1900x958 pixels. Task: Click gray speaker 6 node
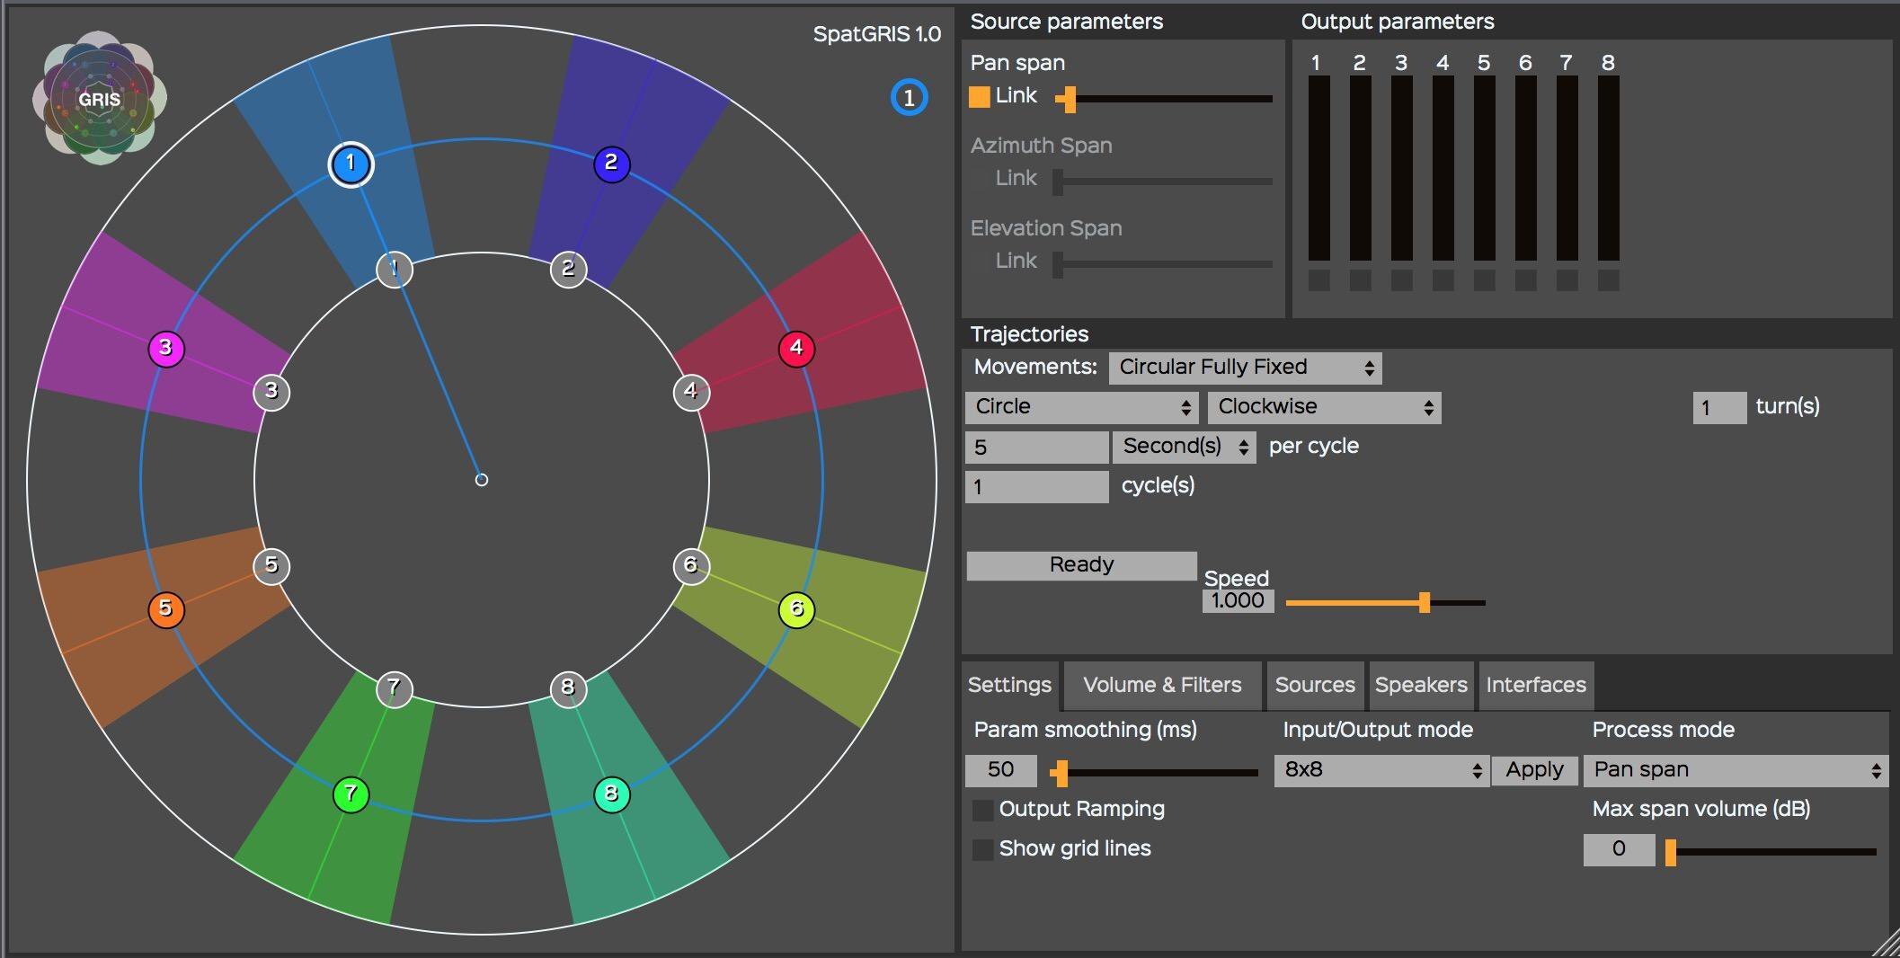click(x=690, y=565)
